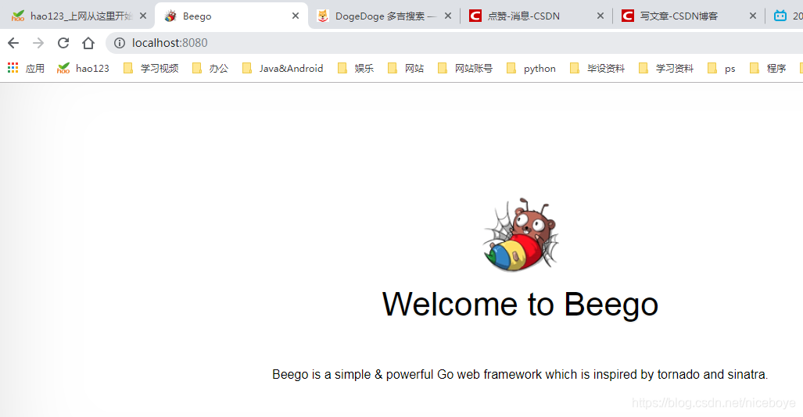The width and height of the screenshot is (803, 417).
Task: Click the Beego gopher logo image
Action: click(520, 234)
